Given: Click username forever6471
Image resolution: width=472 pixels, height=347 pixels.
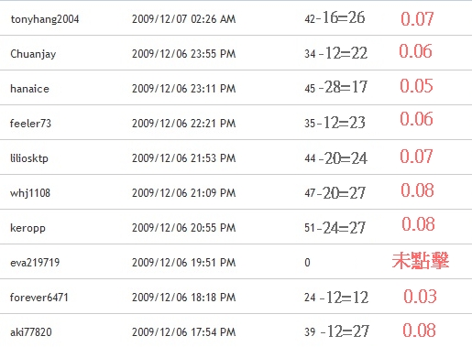Looking at the screenshot, I should tap(39, 298).
